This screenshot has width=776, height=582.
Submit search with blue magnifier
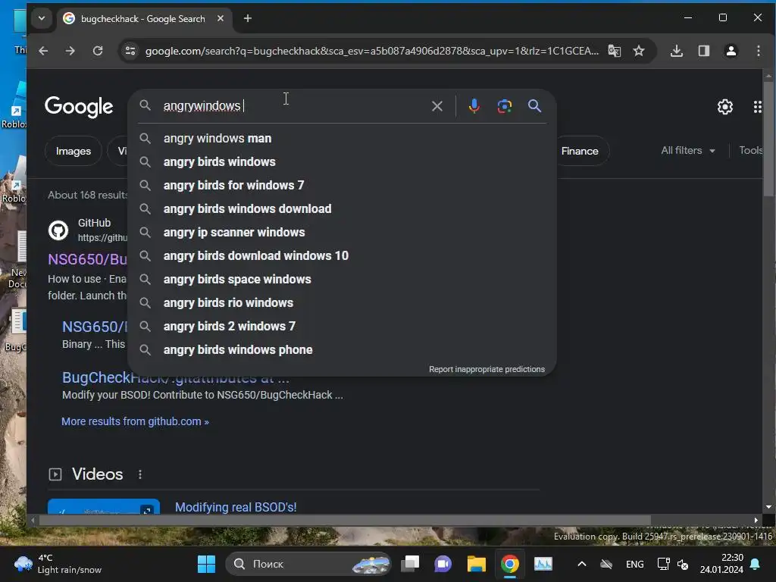[x=534, y=106]
